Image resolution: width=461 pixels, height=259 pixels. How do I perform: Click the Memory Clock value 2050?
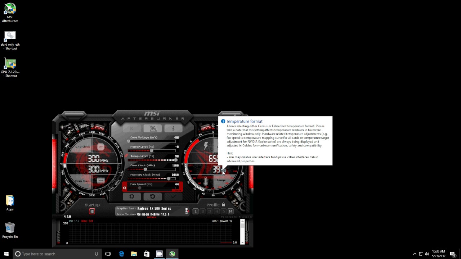click(175, 175)
